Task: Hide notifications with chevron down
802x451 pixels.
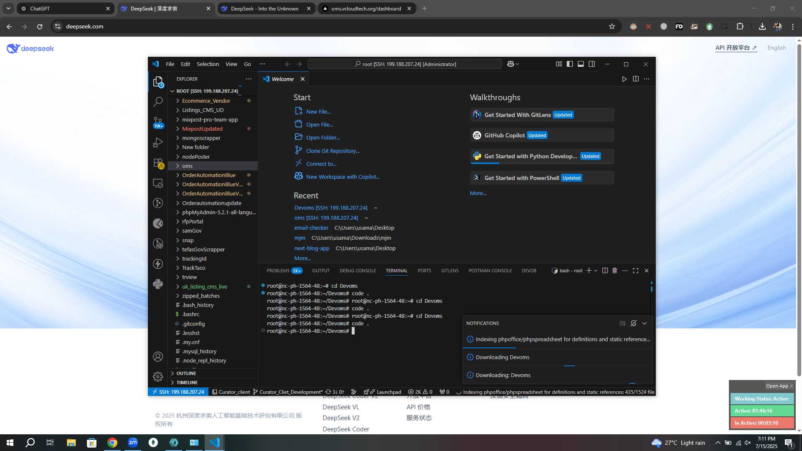Action: 645,323
